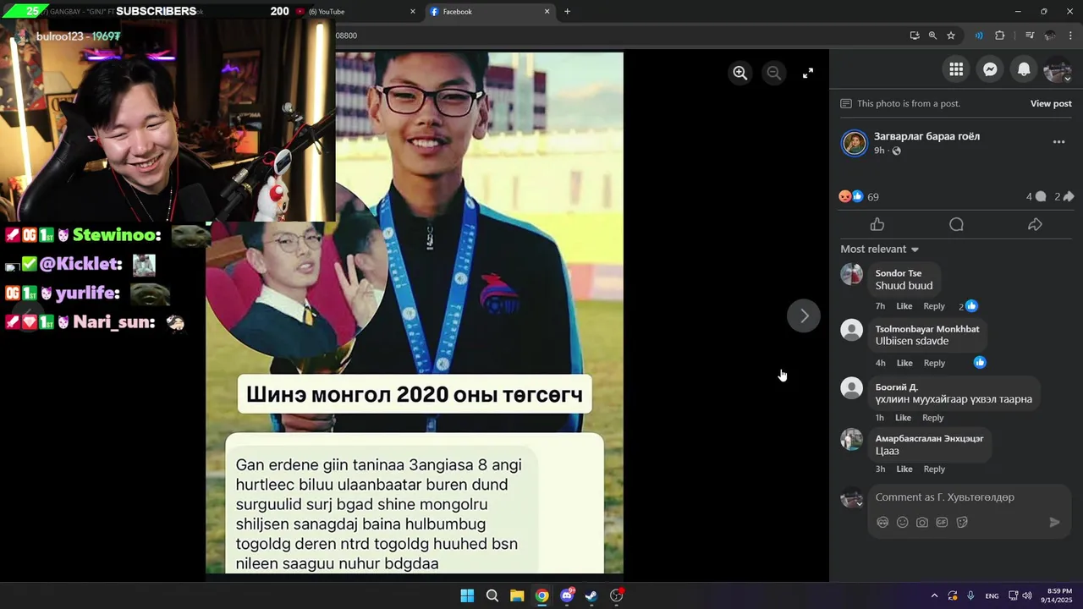Open the Windows Start menu

[x=467, y=595]
